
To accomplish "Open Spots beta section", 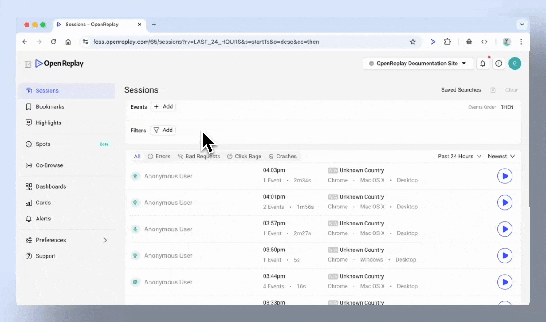I will (x=66, y=144).
